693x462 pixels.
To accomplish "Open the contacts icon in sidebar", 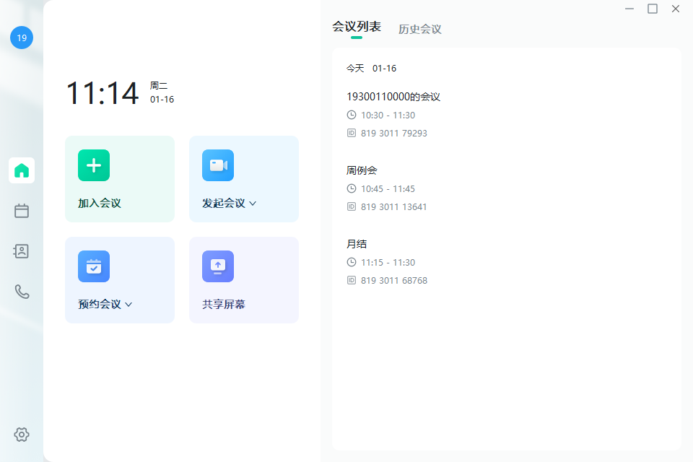I will (22, 251).
